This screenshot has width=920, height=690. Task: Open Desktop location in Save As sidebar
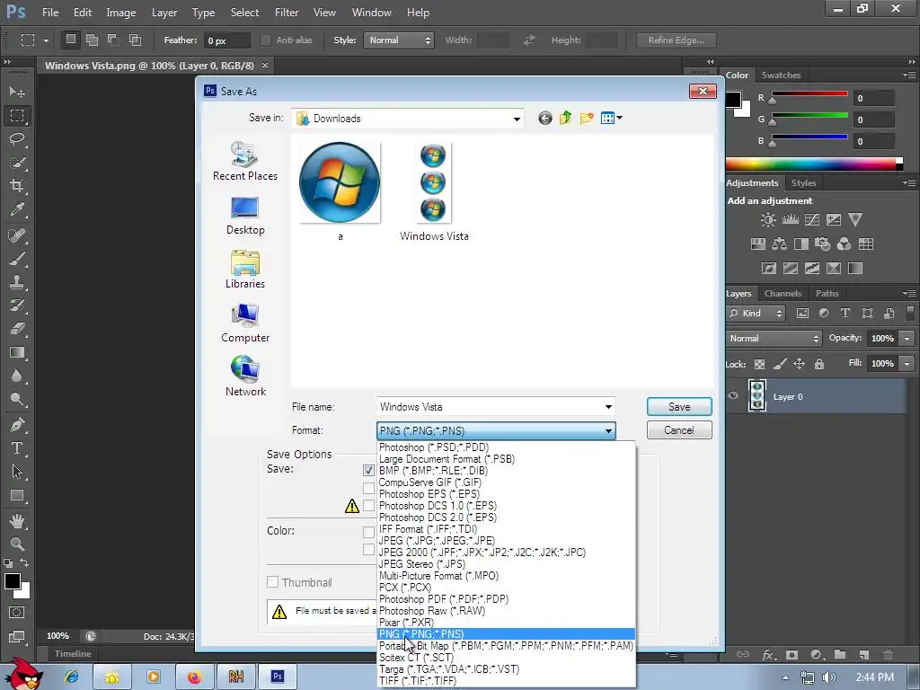(245, 216)
